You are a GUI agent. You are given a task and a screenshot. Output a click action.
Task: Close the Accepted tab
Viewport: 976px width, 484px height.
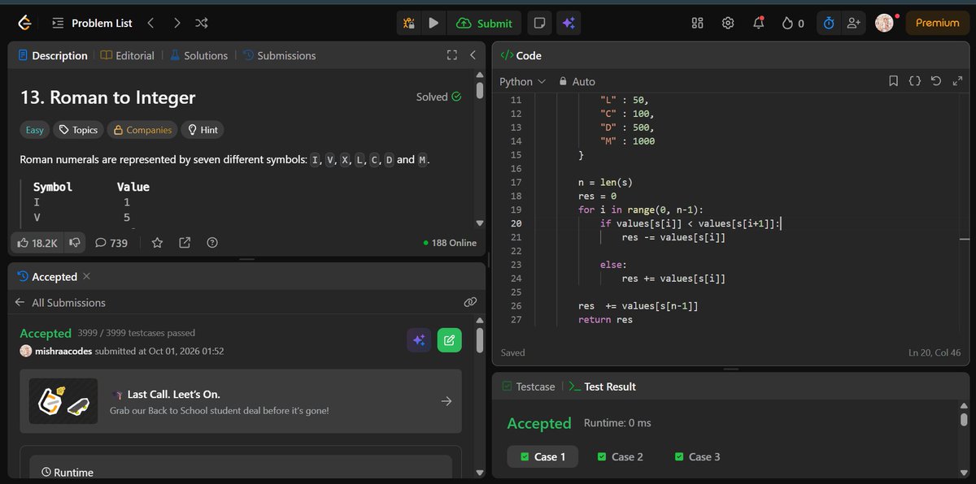point(86,277)
